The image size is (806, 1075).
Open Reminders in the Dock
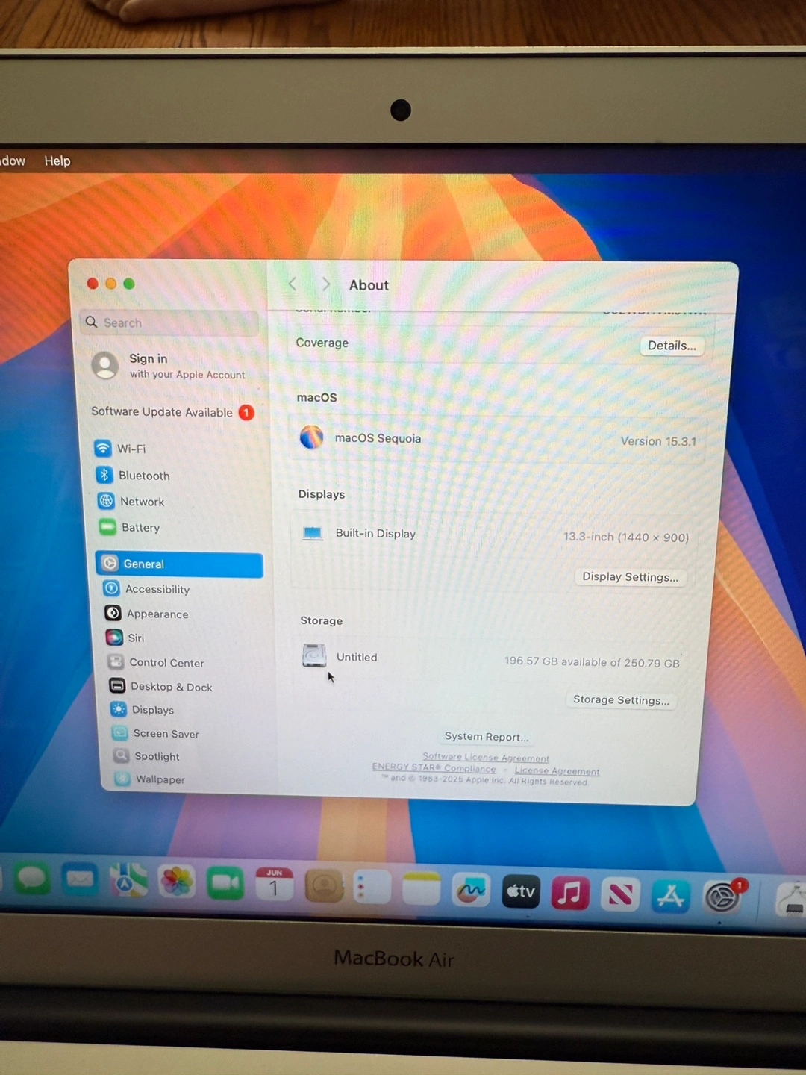pos(372,888)
